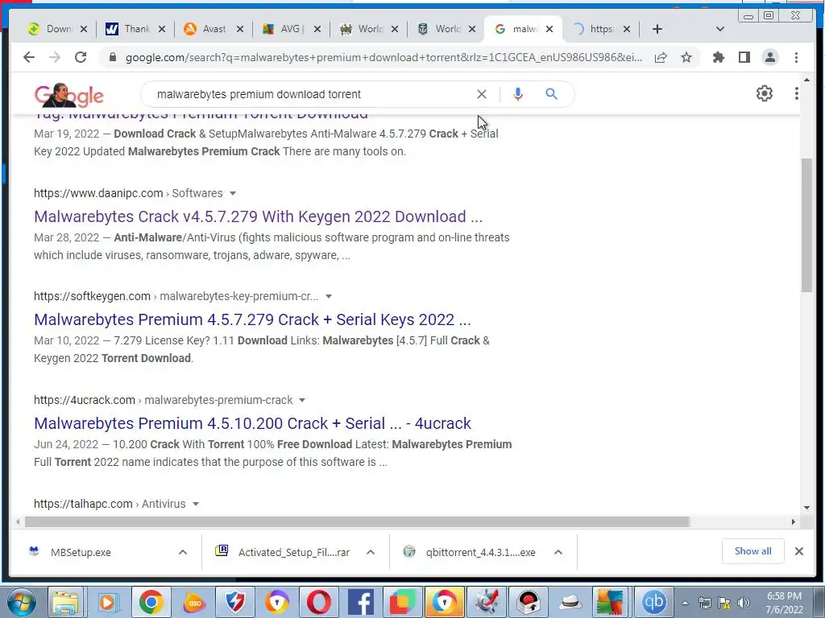Open Chrome side panel icon
Viewport: 825px width, 618px height.
[x=744, y=57]
